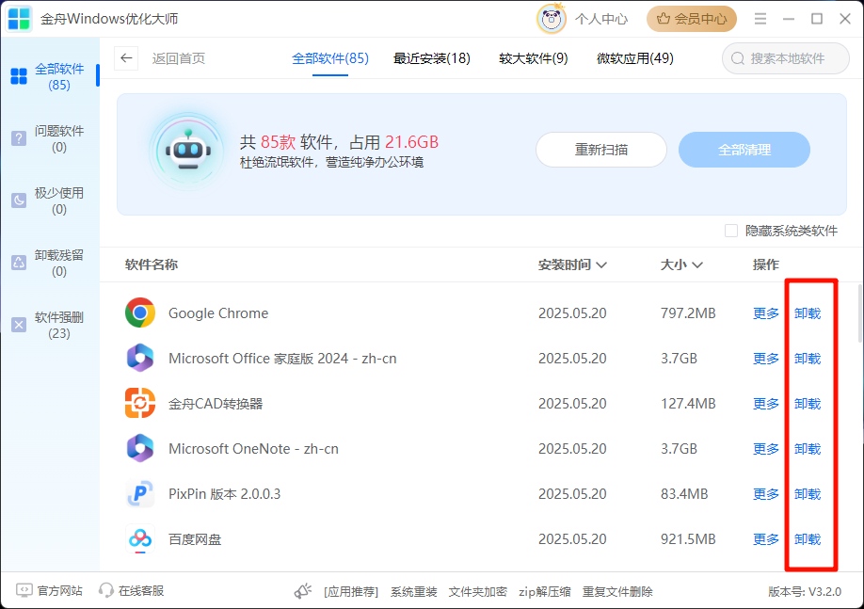
Task: Switch to 微软应用(49) tab
Action: click(x=634, y=58)
